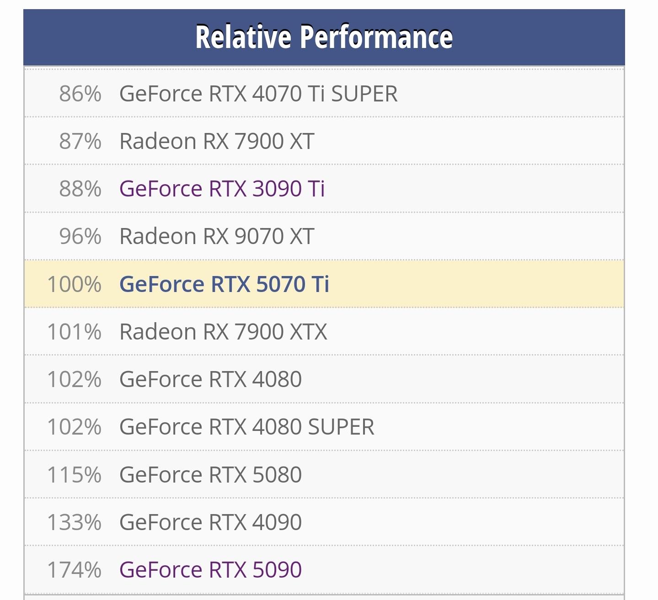The height and width of the screenshot is (600, 658).
Task: Click the 115% performance value
Action: click(x=74, y=474)
